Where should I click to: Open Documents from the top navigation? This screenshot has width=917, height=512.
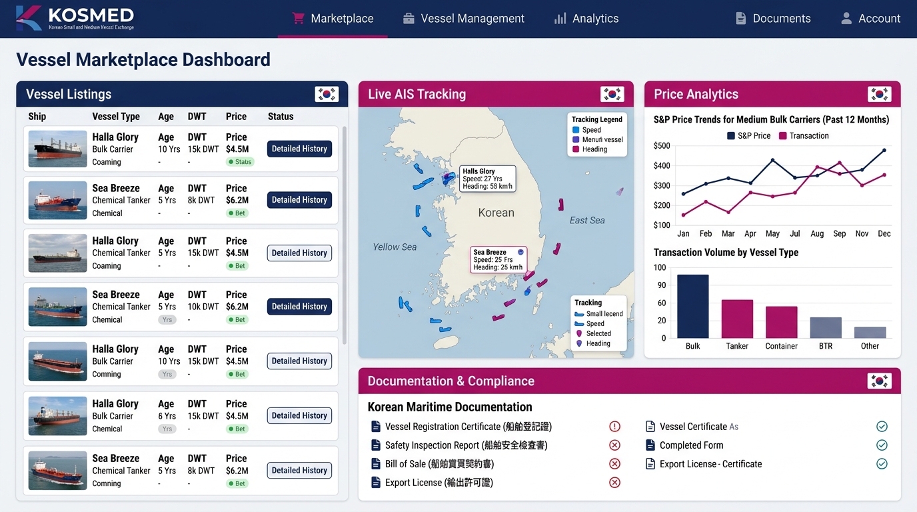(x=773, y=19)
